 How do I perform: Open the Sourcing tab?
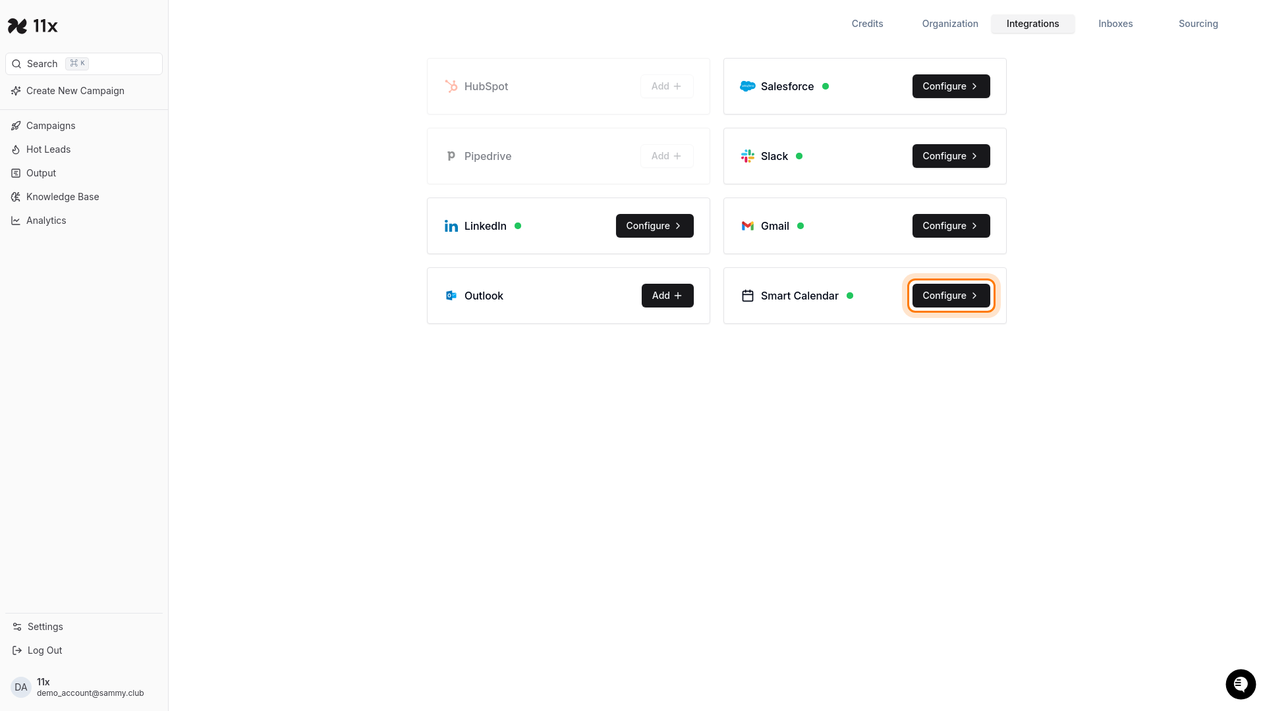coord(1198,24)
